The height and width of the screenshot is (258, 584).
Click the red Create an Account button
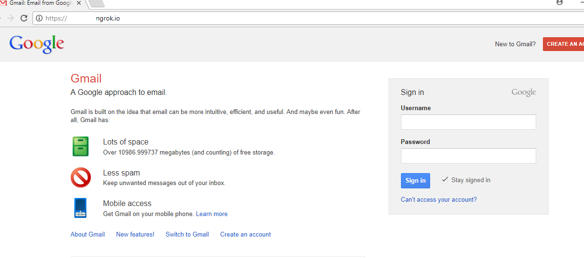click(564, 44)
